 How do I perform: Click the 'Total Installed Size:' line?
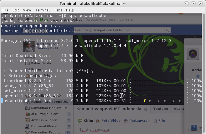[42, 61]
